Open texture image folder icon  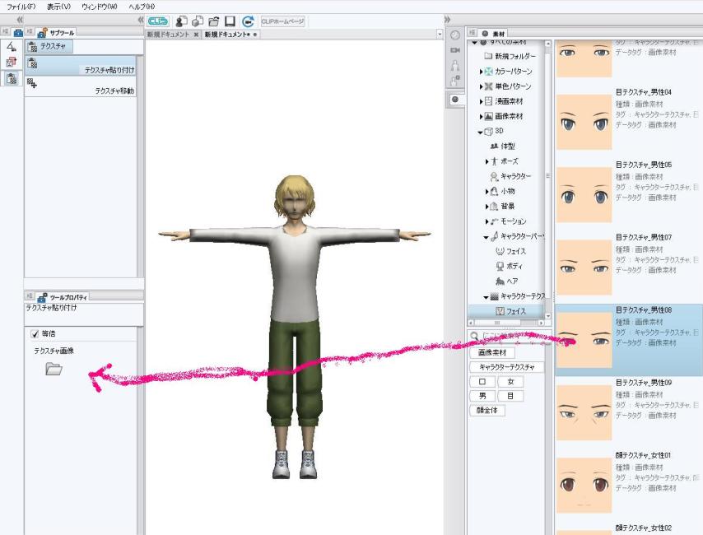coord(54,370)
